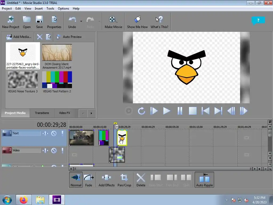Toggle Auto Preview in the media panel
Image resolution: width=273 pixels, height=205 pixels.
pyautogui.click(x=69, y=37)
